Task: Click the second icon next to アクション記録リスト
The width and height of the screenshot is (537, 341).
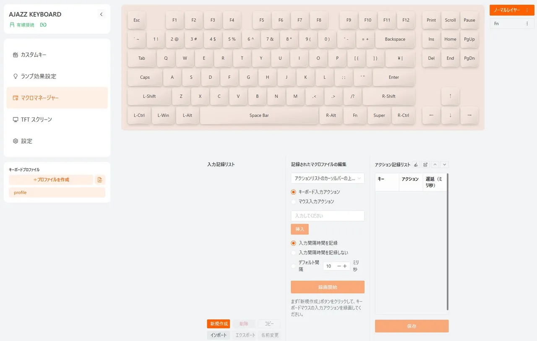Action: click(x=425, y=165)
